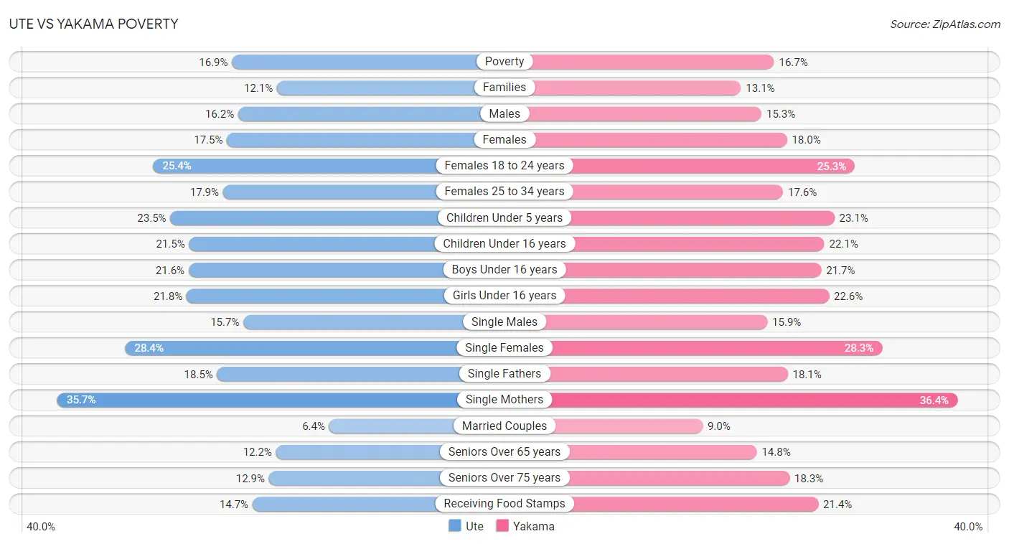Click the Yakama Families 13.1% bar
The height and width of the screenshot is (544, 1009).
coord(622,88)
